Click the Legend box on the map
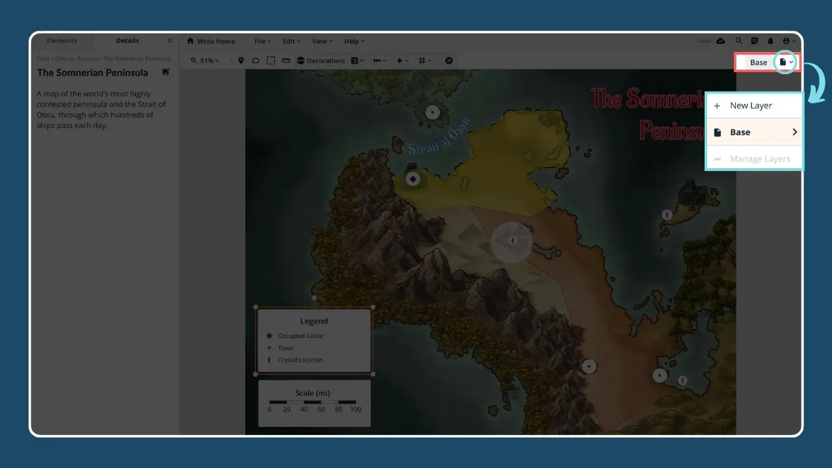The width and height of the screenshot is (832, 468). (x=314, y=339)
